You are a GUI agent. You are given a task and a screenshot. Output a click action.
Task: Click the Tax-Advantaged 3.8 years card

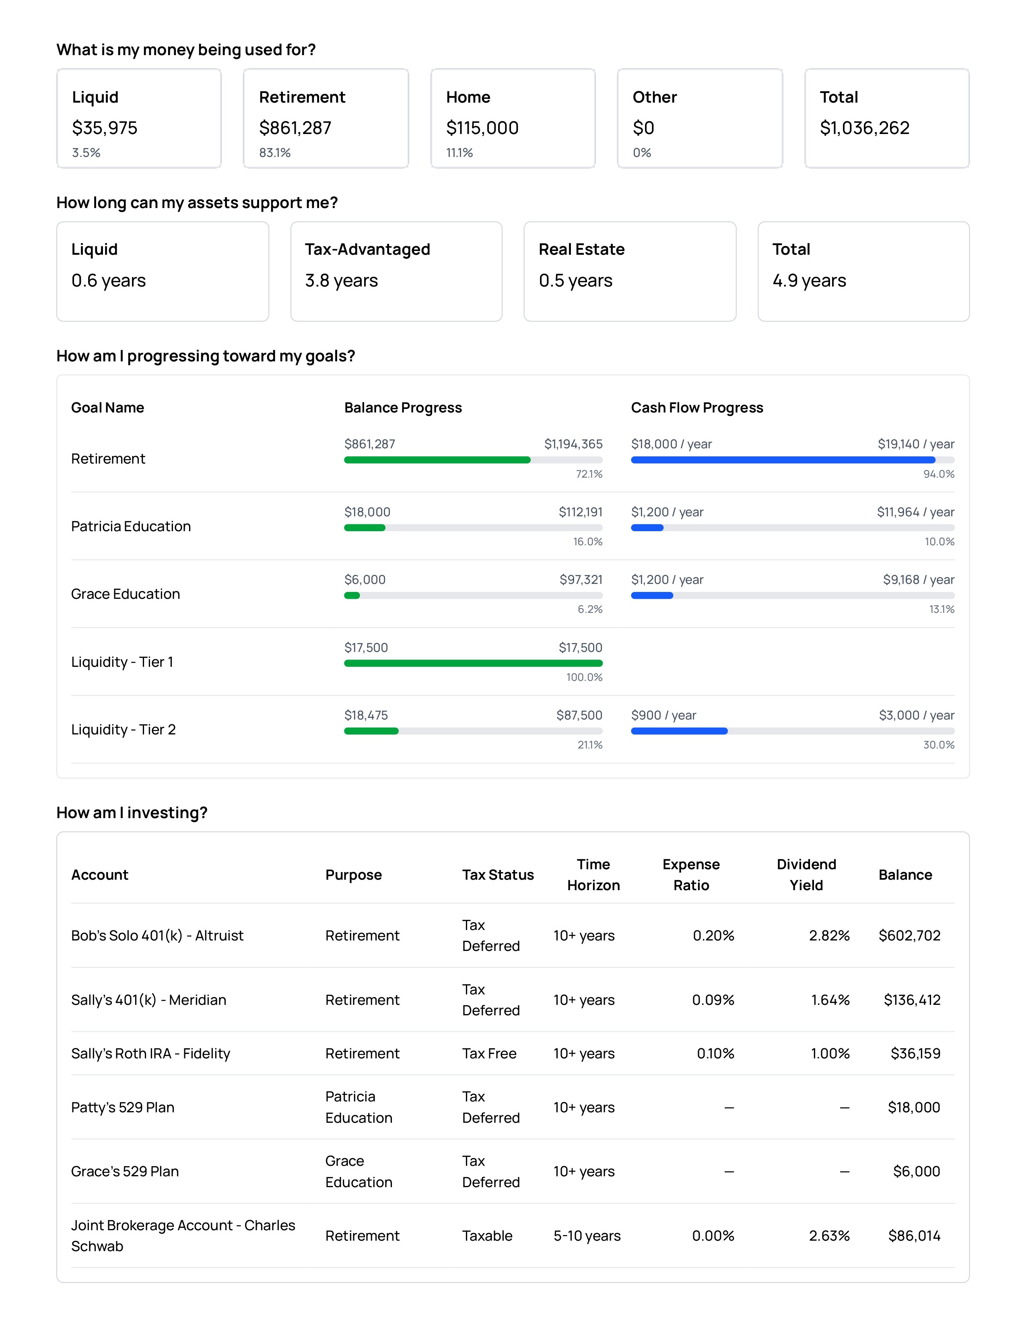pos(396,271)
